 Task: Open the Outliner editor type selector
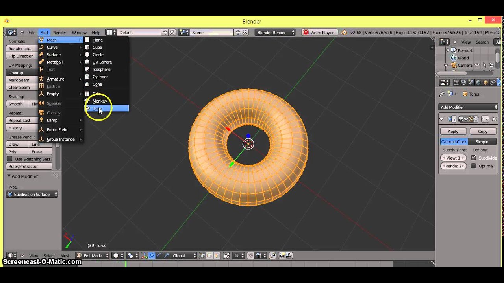coord(444,42)
